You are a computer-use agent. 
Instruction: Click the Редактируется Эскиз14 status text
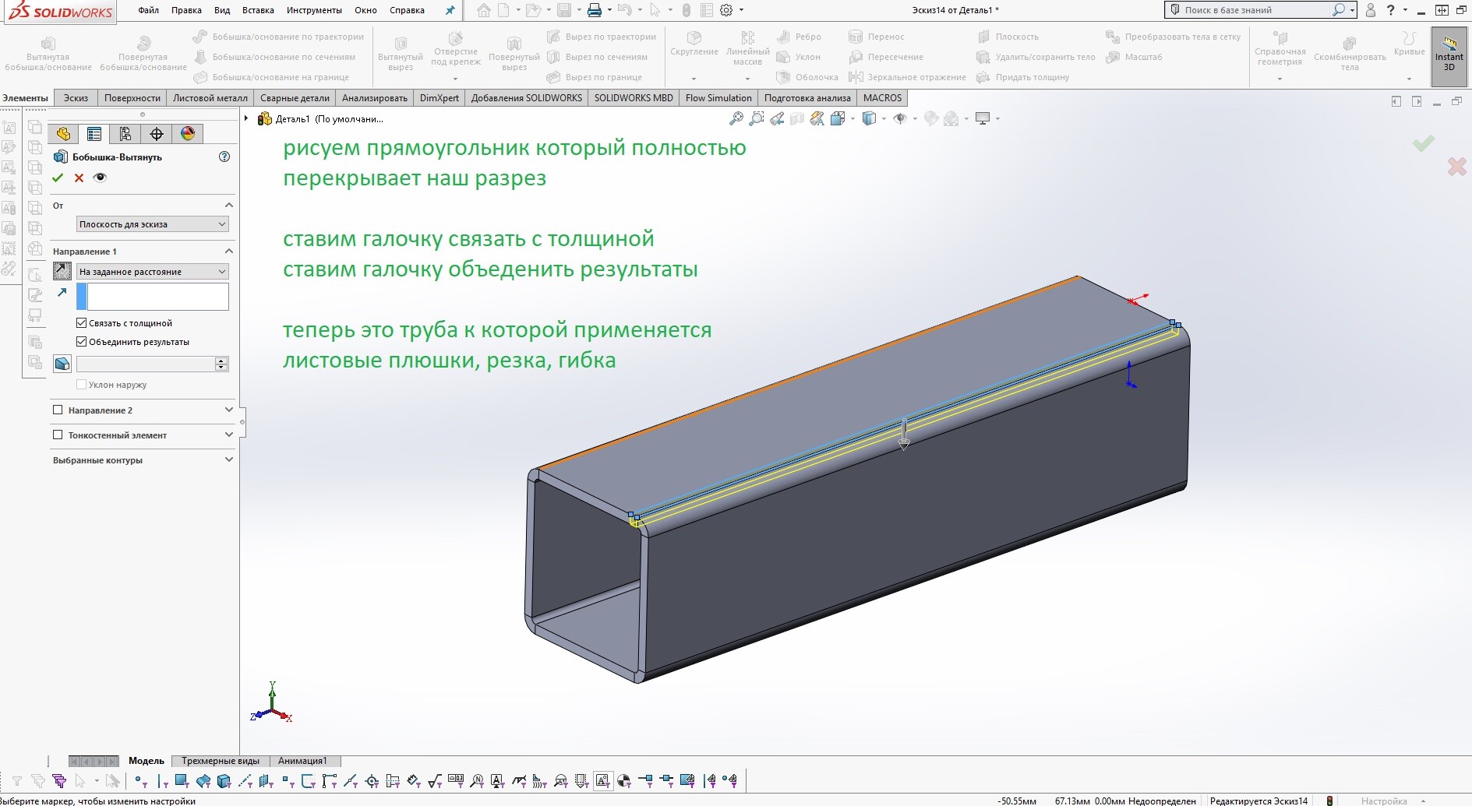click(x=1258, y=801)
